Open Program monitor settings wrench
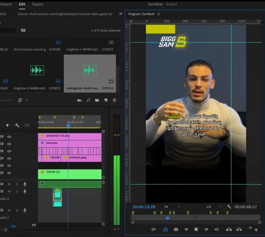 tap(229, 207)
